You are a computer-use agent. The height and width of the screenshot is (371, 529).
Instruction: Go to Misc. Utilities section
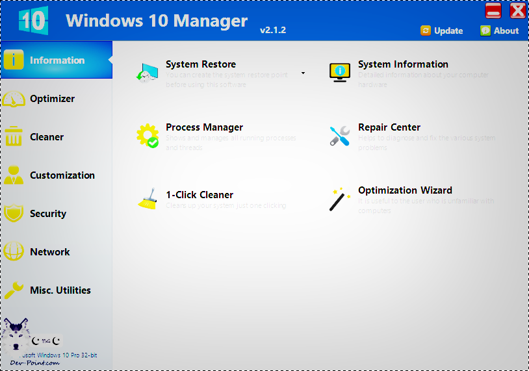click(x=60, y=290)
